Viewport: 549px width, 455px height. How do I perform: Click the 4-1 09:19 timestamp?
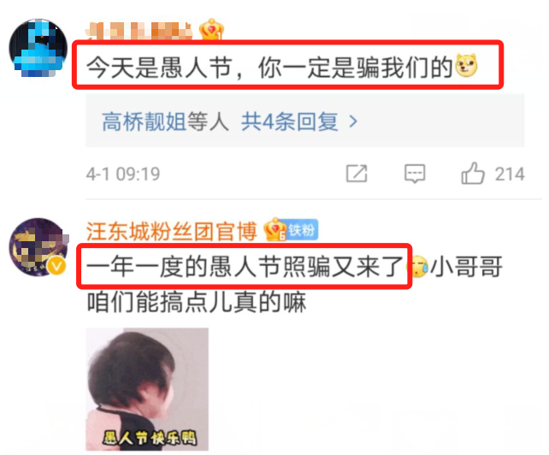click(123, 174)
